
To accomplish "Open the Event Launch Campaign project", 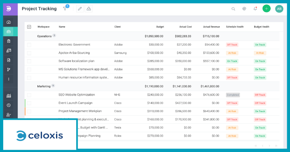I will (x=75, y=103).
